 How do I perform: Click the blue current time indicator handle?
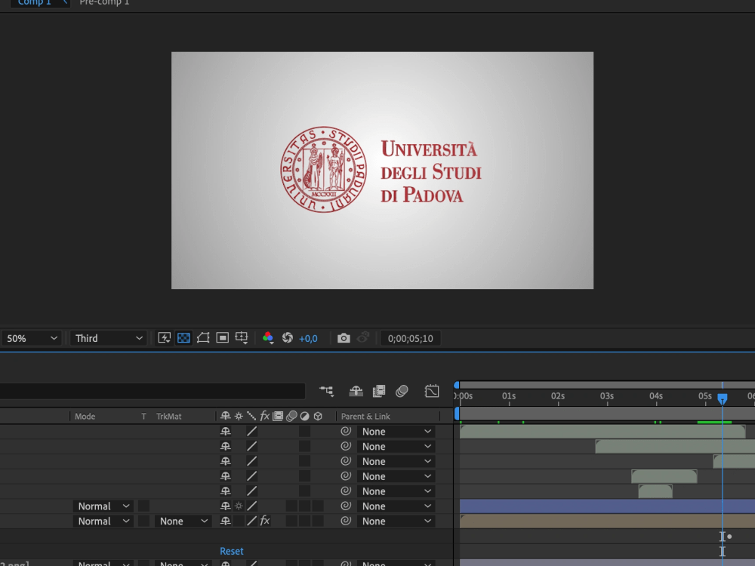pos(723,399)
